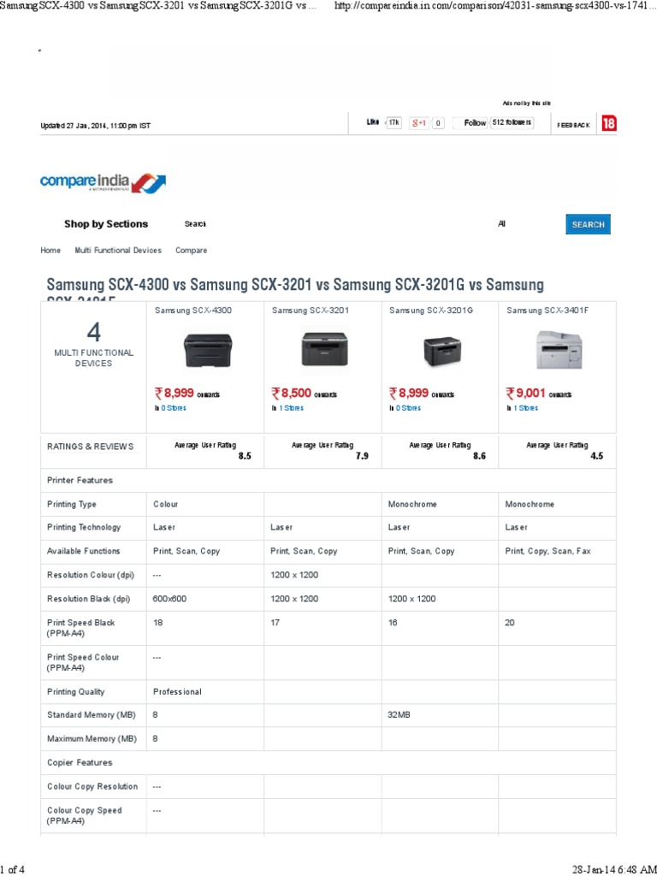Click the 17k like count
This screenshot has width=657, height=876.
point(394,123)
